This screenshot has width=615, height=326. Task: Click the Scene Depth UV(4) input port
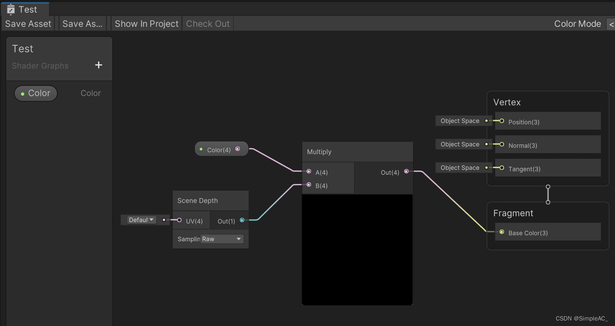tap(179, 220)
